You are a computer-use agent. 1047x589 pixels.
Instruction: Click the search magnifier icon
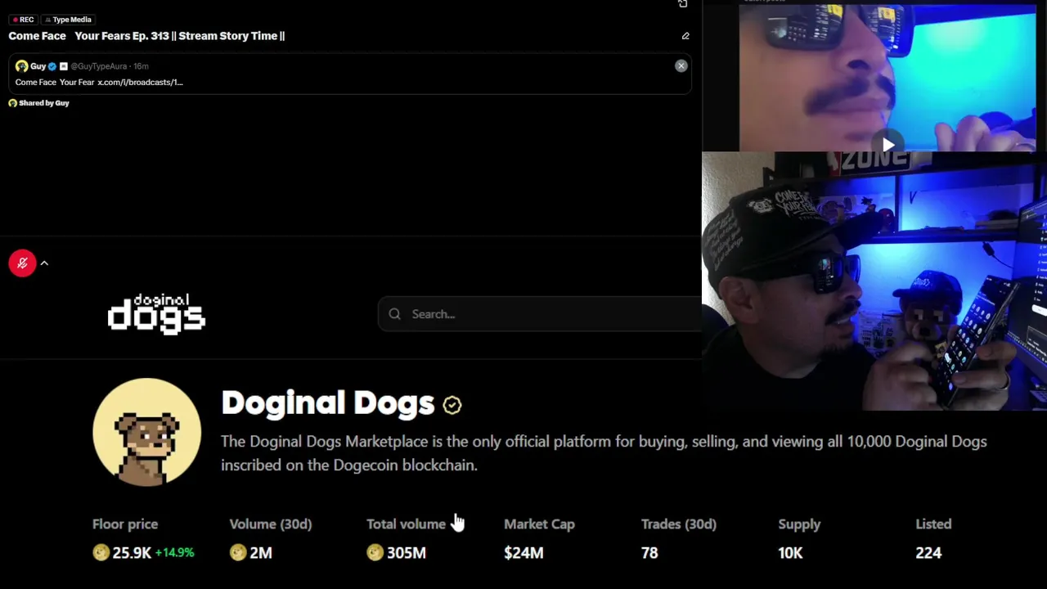(x=395, y=314)
